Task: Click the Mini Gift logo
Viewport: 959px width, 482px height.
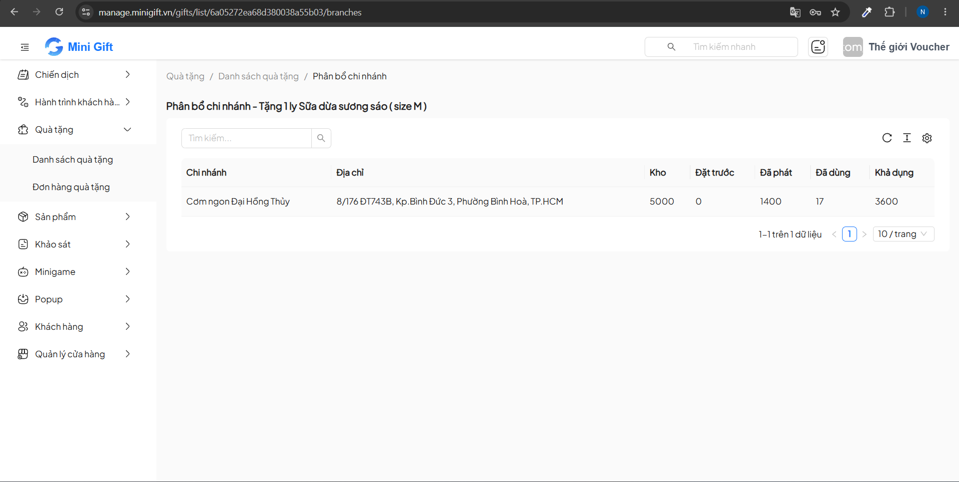Action: [79, 47]
